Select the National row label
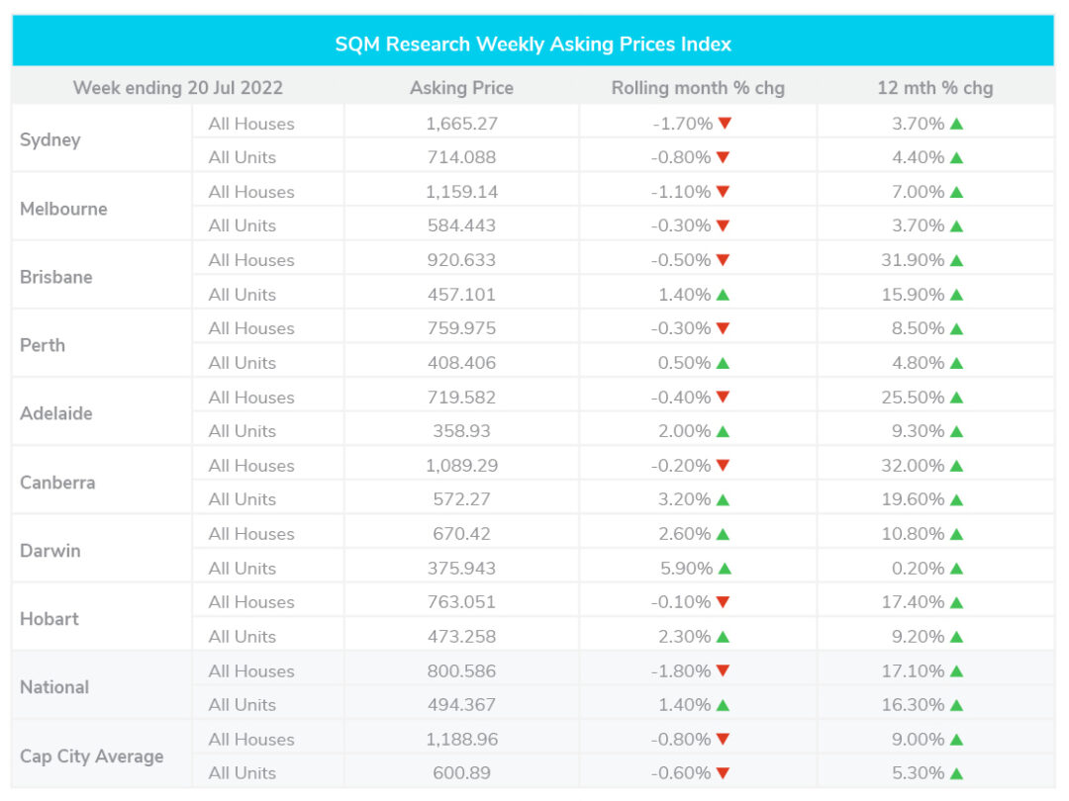Screen dimensions: 1069x801 point(54,687)
